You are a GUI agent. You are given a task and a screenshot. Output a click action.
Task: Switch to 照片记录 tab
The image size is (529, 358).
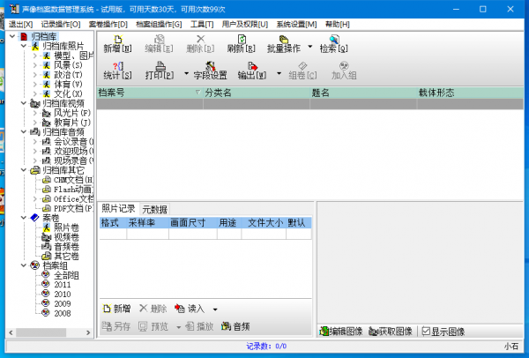(118, 208)
